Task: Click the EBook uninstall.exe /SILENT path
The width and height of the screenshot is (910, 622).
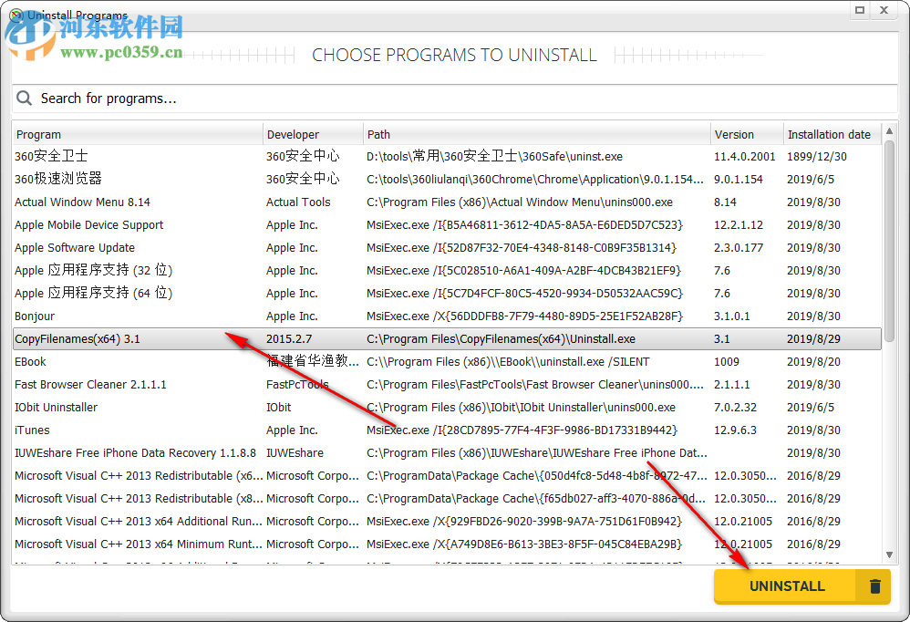Action: [508, 362]
